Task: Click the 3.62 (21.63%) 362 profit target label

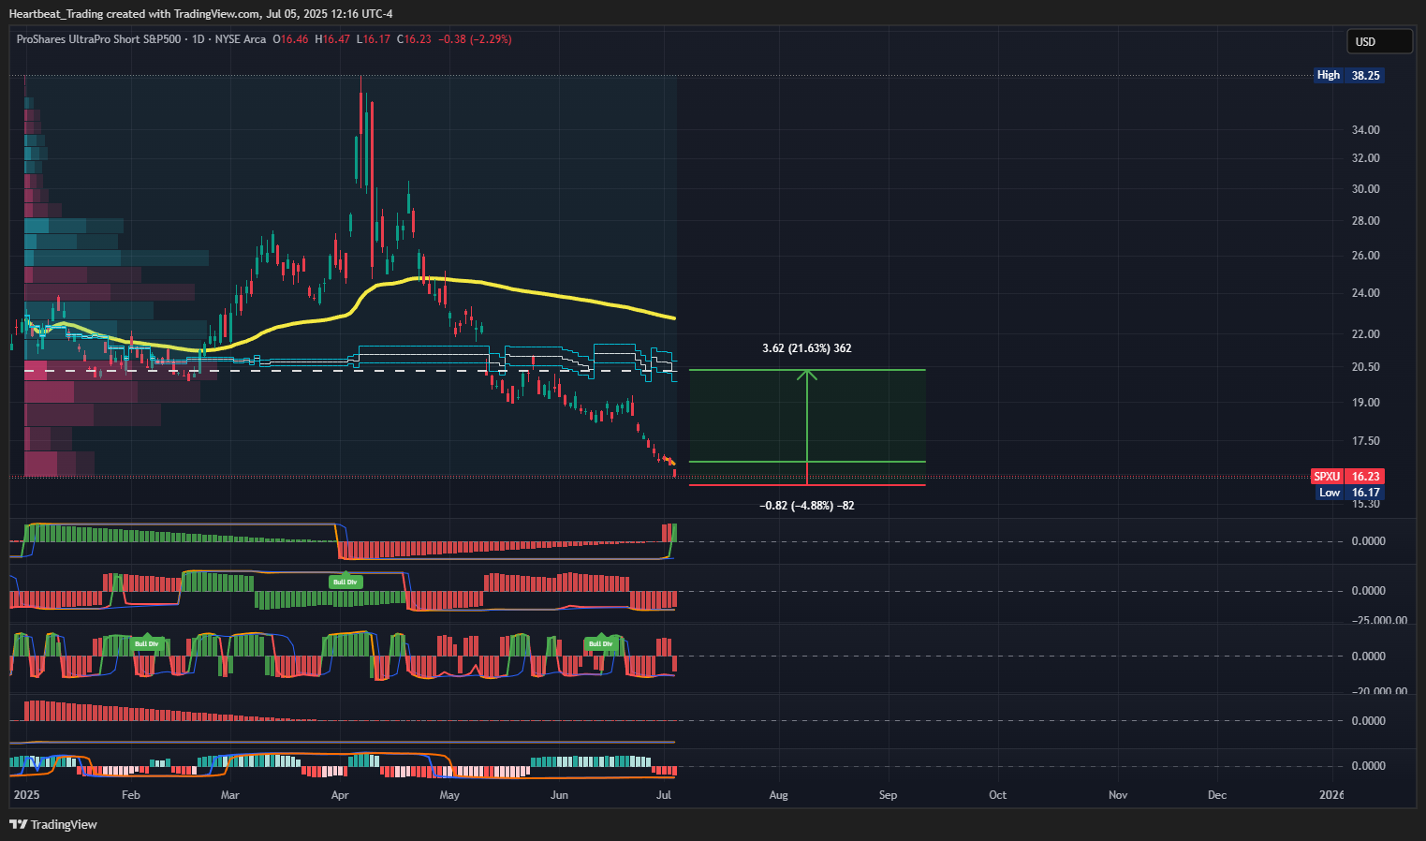Action: pyautogui.click(x=807, y=348)
